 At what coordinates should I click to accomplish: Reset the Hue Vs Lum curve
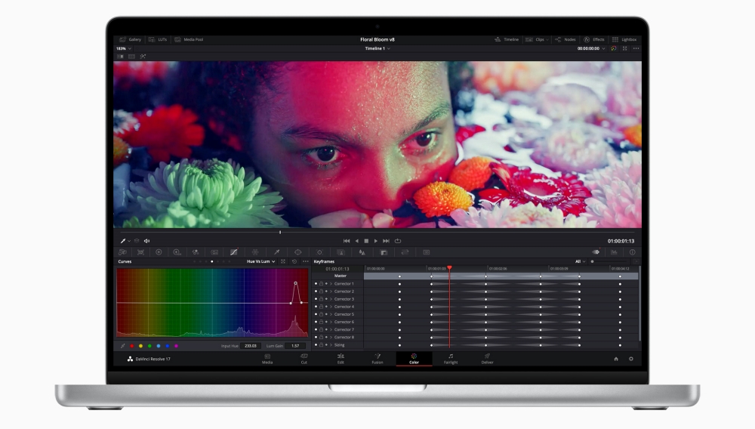[294, 261]
